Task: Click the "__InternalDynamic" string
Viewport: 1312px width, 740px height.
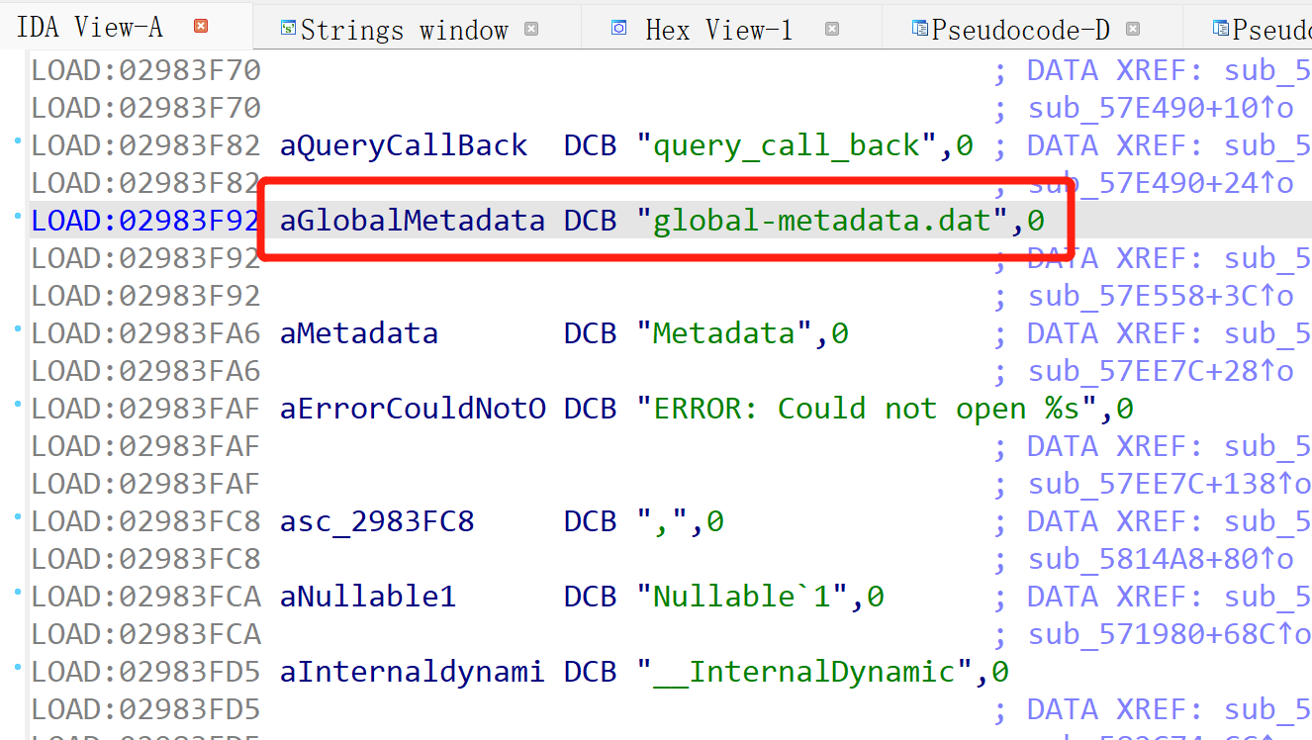Action: pyautogui.click(x=805, y=672)
